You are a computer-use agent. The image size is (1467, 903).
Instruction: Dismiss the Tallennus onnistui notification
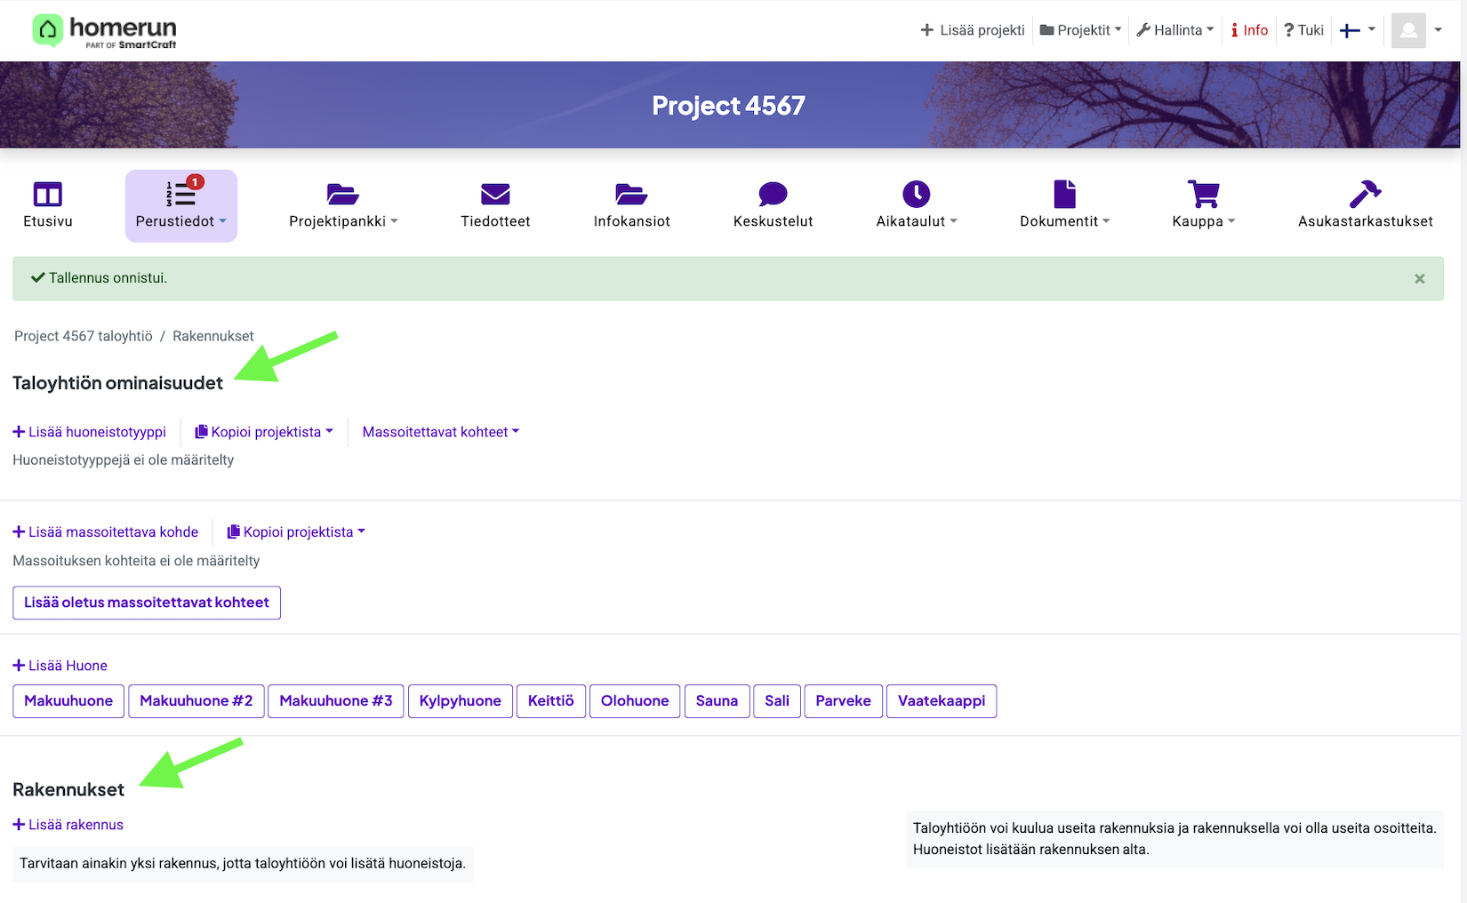[x=1420, y=279]
